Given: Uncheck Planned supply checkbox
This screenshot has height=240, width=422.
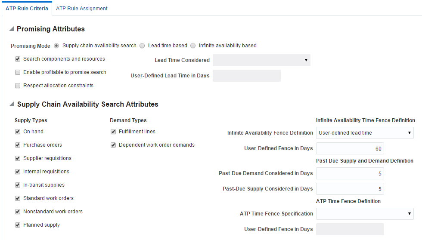Looking at the screenshot, I should coord(18,225).
